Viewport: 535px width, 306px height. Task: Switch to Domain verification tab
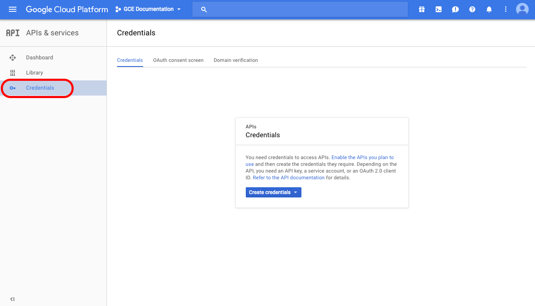[x=236, y=60]
